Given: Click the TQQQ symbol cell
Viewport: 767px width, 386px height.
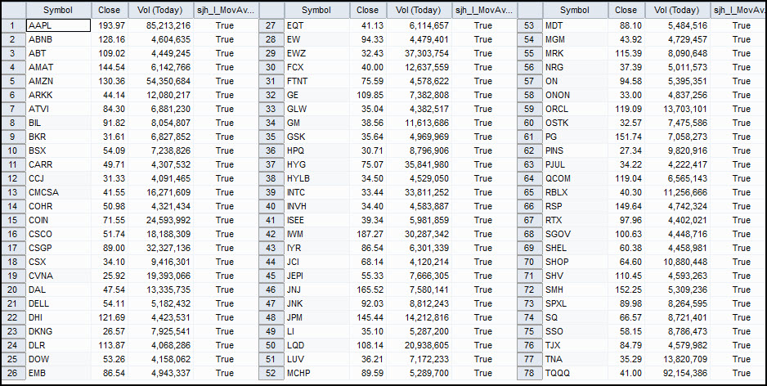Looking at the screenshot, I should coord(575,373).
